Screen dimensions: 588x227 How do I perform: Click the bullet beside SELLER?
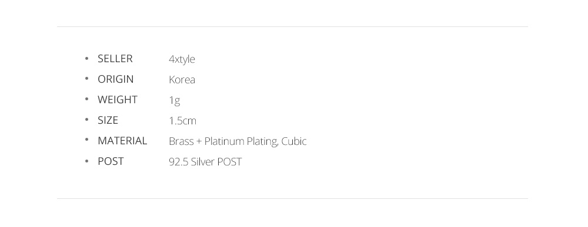point(86,58)
